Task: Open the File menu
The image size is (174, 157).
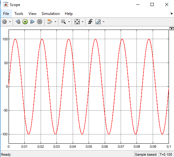Action: point(6,14)
